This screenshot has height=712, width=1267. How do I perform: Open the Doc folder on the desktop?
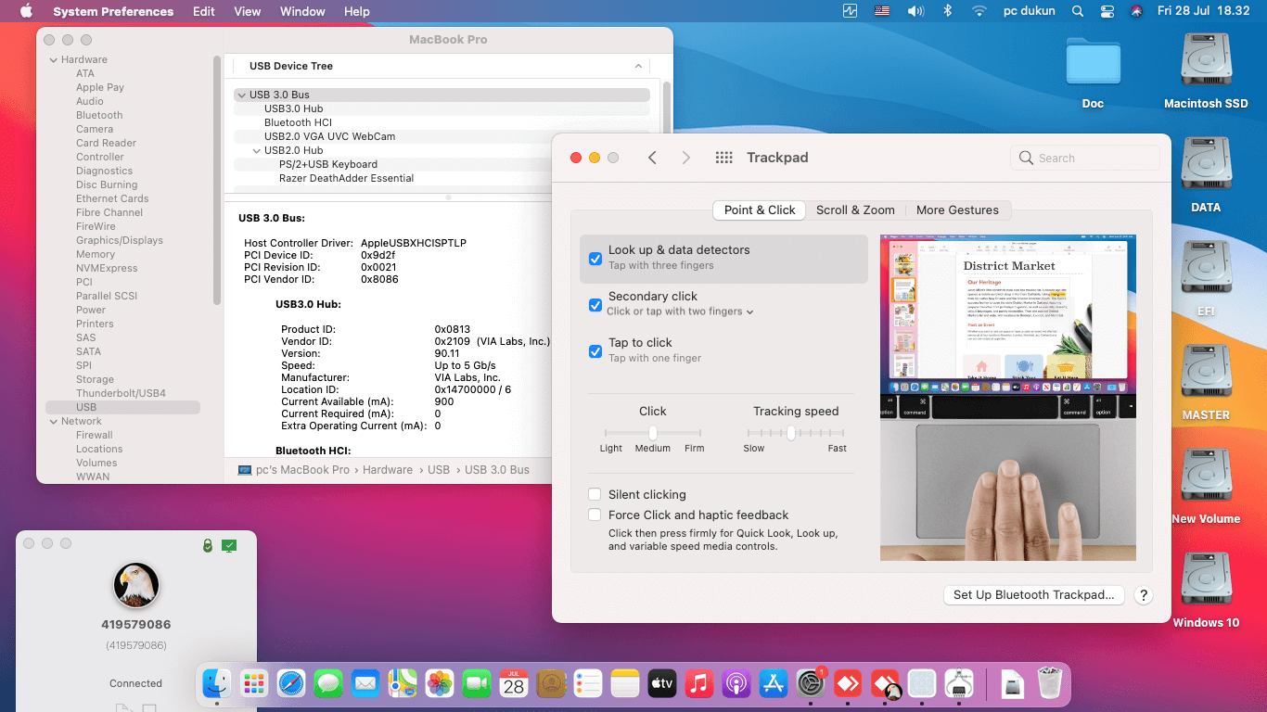[1094, 71]
